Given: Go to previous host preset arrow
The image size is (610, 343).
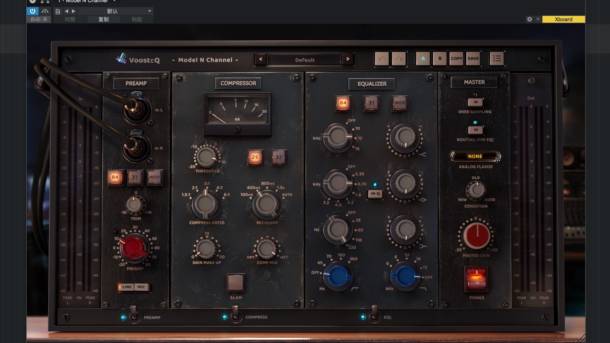Looking at the screenshot, I should point(66,11).
